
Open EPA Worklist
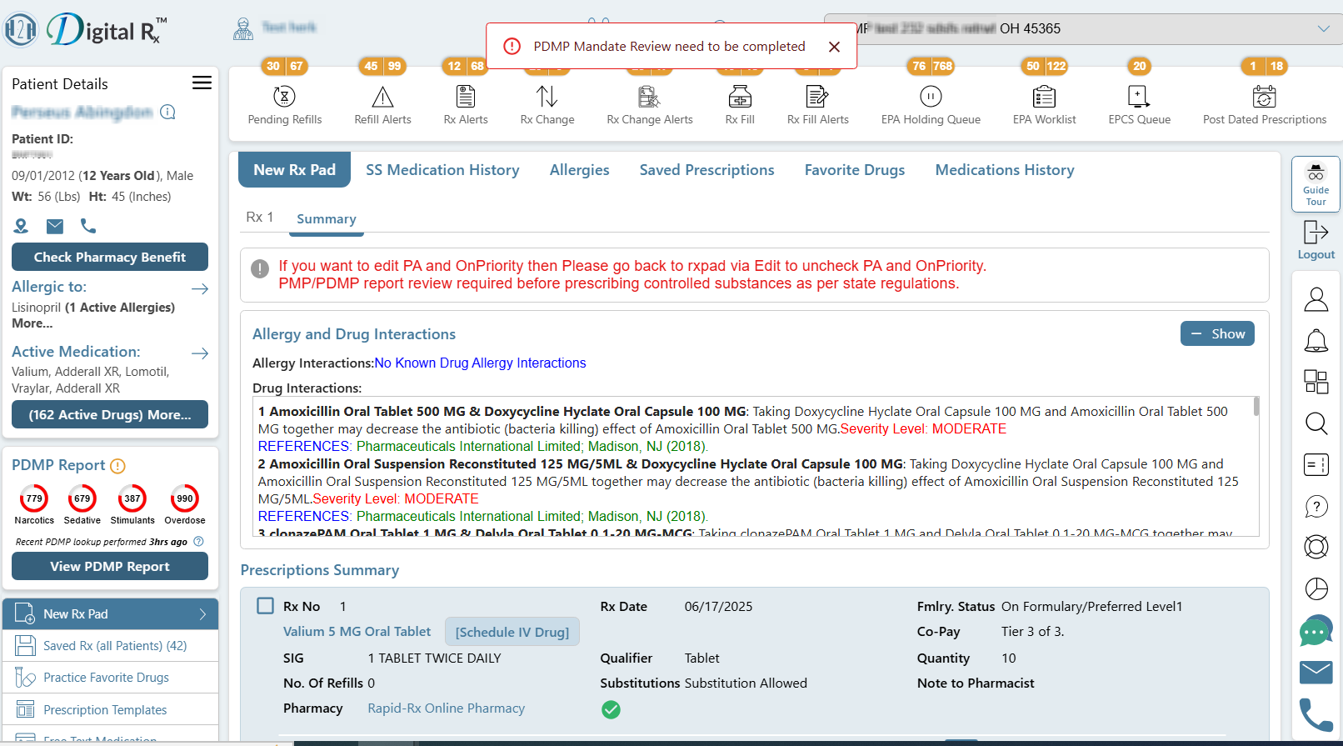1044,105
